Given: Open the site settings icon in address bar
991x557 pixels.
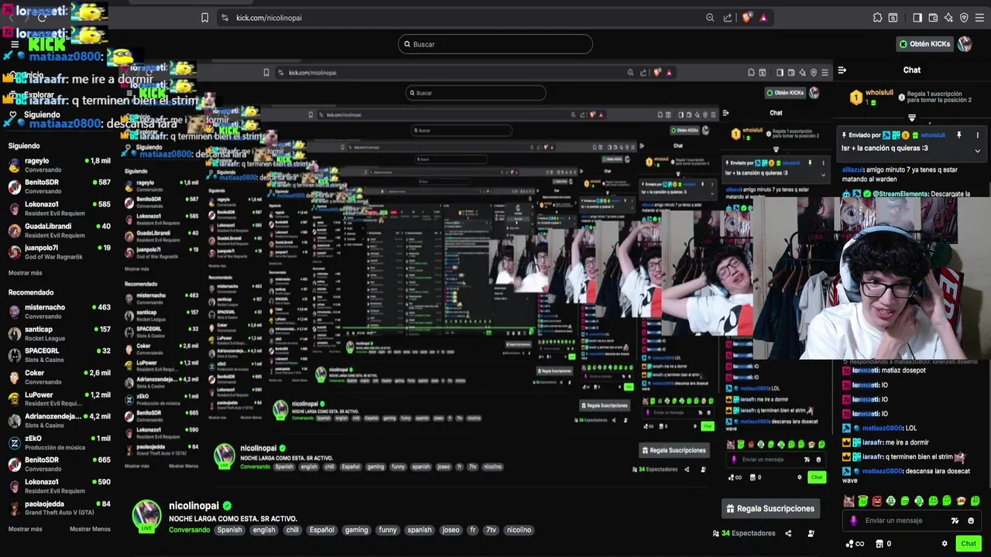Looking at the screenshot, I should pyautogui.click(x=225, y=18).
